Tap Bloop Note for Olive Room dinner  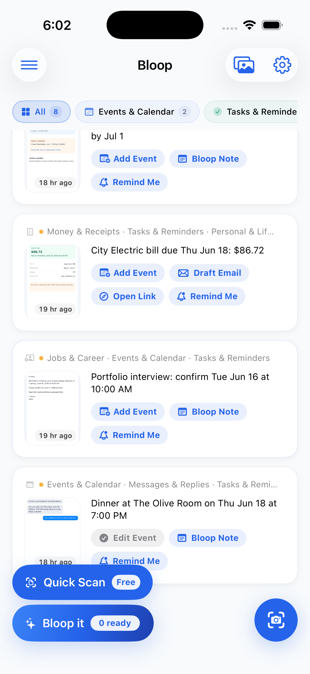[x=208, y=538]
